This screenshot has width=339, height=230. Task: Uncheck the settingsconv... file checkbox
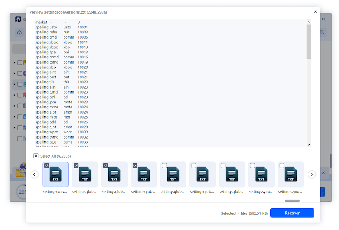click(x=47, y=166)
